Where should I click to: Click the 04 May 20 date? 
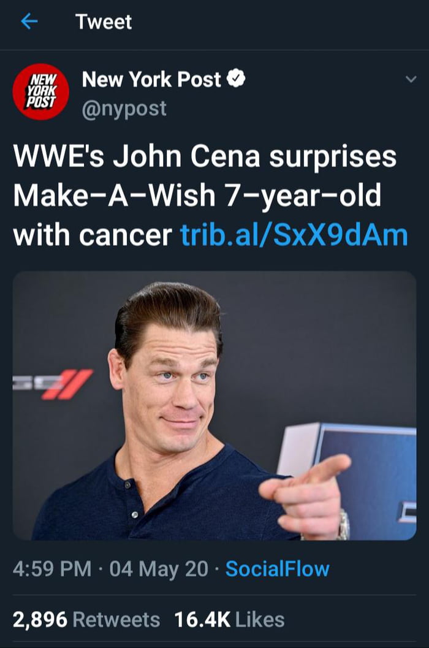[159, 569]
